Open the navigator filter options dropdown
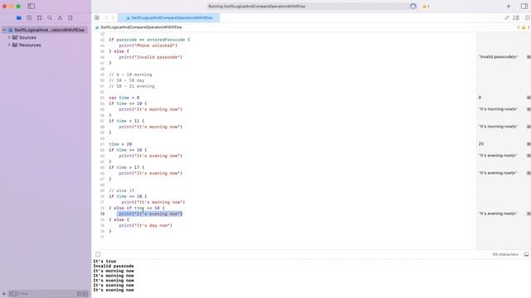The width and height of the screenshot is (531, 298). pyautogui.click(x=13, y=294)
